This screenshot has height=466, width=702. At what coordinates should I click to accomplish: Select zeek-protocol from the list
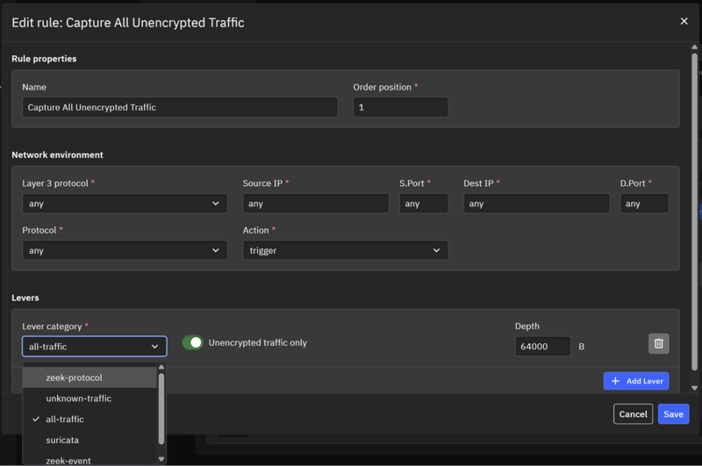(74, 377)
